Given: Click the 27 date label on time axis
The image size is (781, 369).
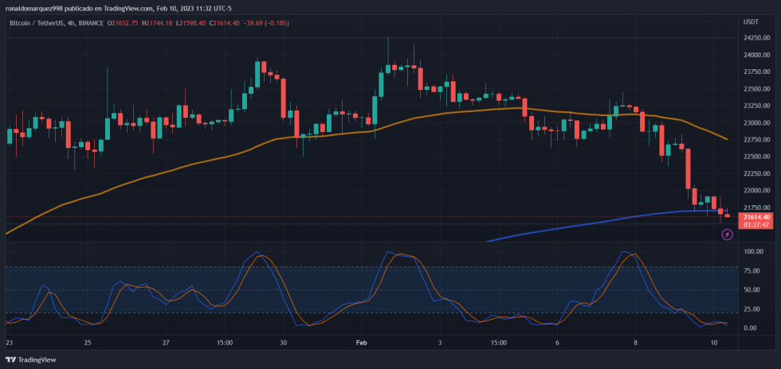Looking at the screenshot, I should click(x=165, y=343).
